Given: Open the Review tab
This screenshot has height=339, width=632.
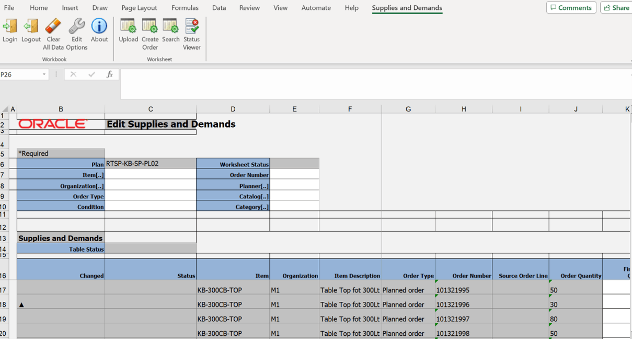Looking at the screenshot, I should point(249,8).
